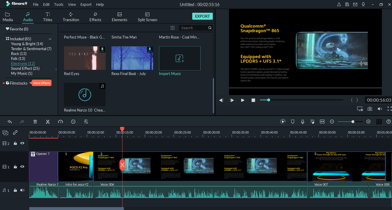Image resolution: width=392 pixels, height=210 pixels.
Task: Add a new track in the timeline
Action: tap(6, 133)
